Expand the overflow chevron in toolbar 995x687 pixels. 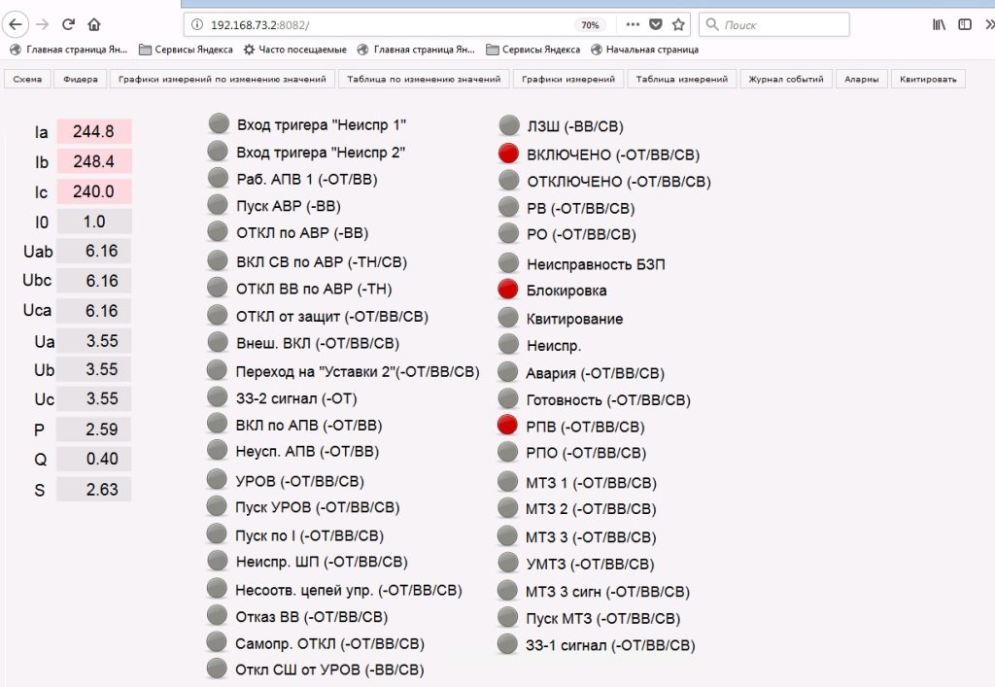tap(989, 24)
